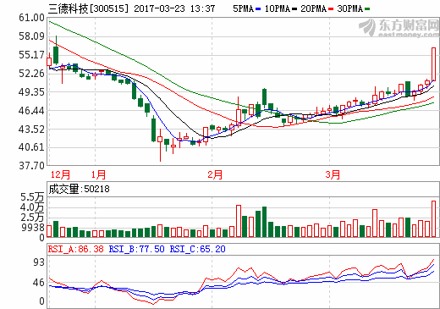Click the 52.26 price axis label
Viewport: 440px width, 309px height.
tap(31, 74)
